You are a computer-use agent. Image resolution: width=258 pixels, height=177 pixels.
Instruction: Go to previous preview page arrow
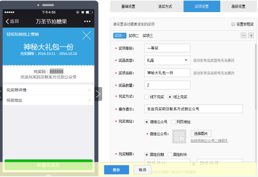(x=1, y=94)
